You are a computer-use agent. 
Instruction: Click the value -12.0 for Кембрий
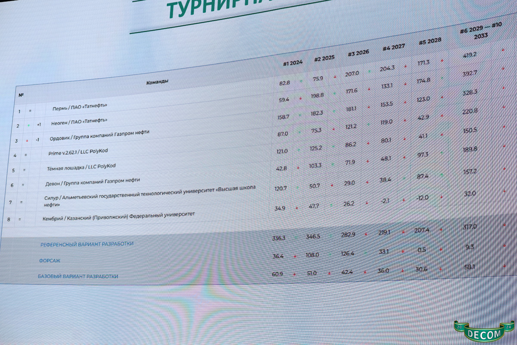point(422,197)
